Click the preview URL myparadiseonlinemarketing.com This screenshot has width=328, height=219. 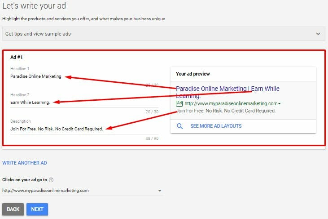(231, 103)
